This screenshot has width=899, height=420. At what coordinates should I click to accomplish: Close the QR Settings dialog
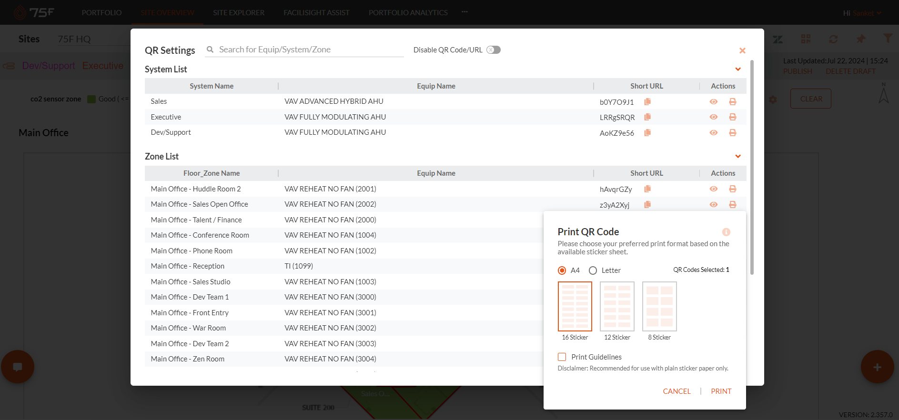(x=742, y=50)
